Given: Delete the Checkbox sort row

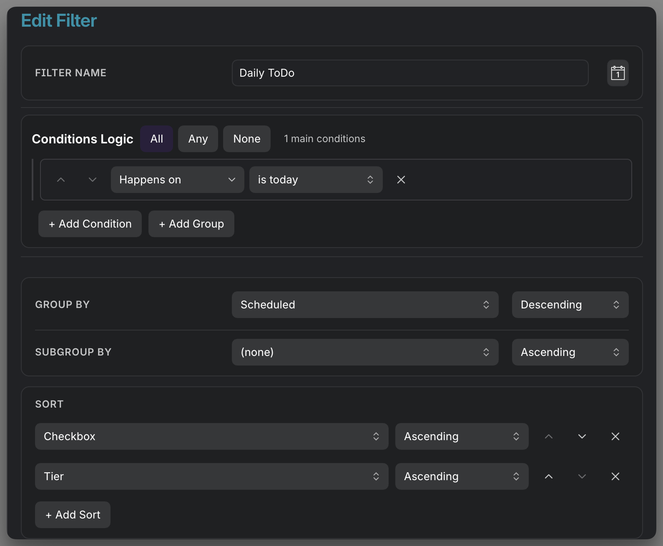Looking at the screenshot, I should [x=615, y=436].
